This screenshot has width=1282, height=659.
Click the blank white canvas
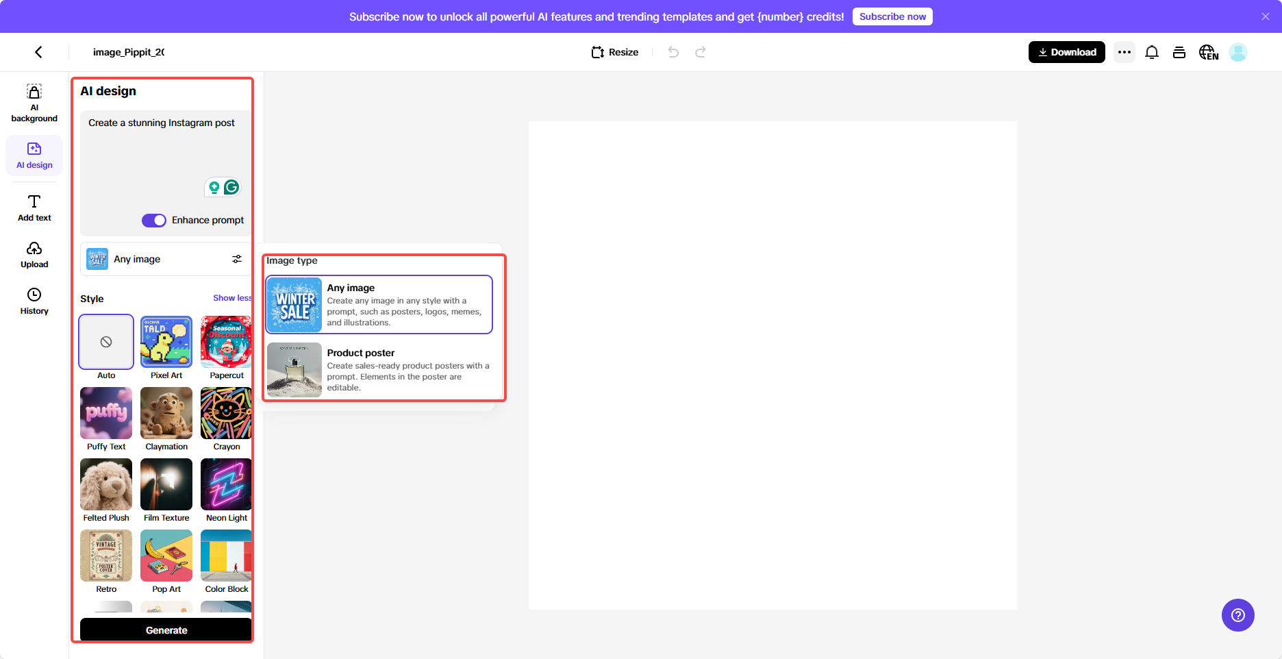(772, 365)
